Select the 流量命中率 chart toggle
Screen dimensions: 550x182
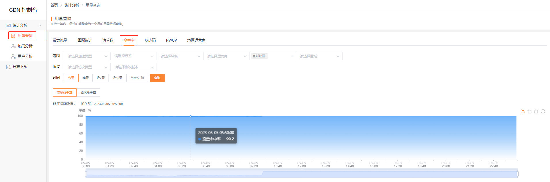(x=64, y=92)
